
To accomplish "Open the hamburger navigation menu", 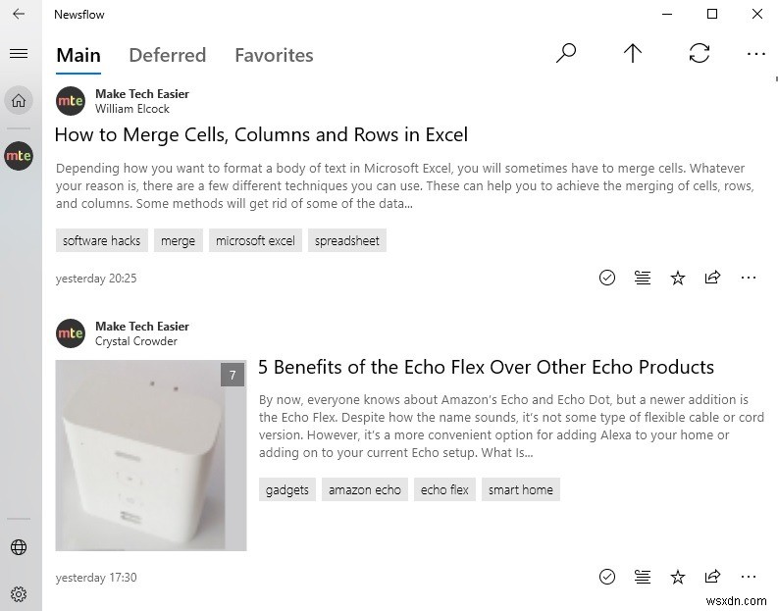I will [18, 54].
